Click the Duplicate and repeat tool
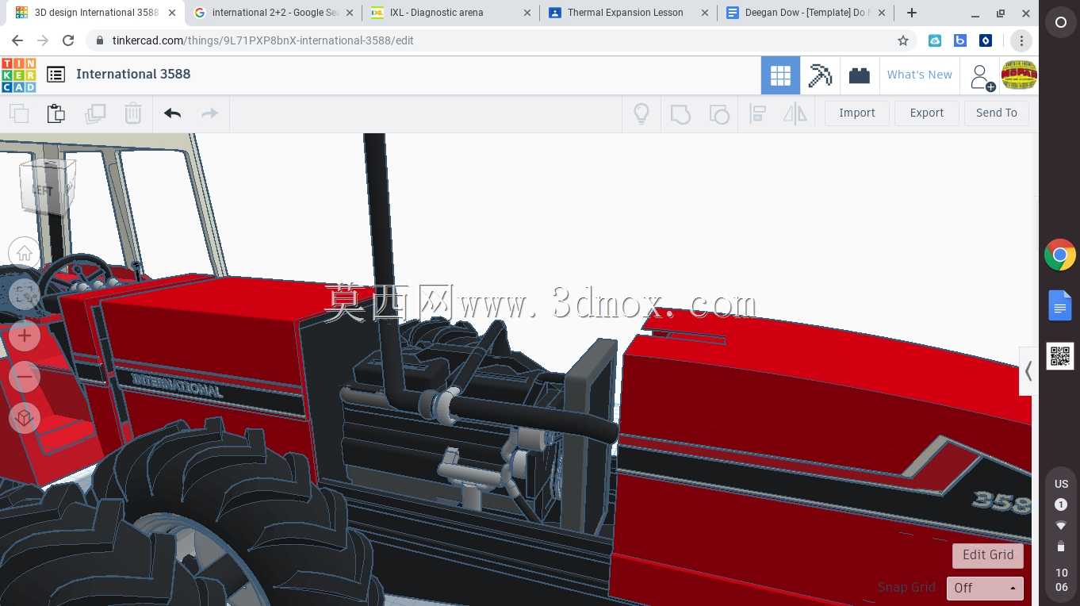Screen dimensions: 1080x606 (x=95, y=113)
